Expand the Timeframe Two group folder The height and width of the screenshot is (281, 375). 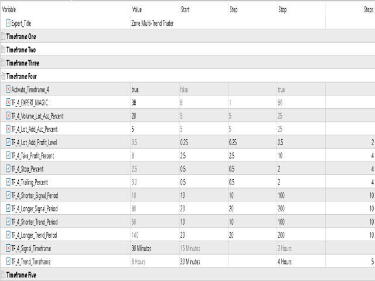[x=4, y=50]
